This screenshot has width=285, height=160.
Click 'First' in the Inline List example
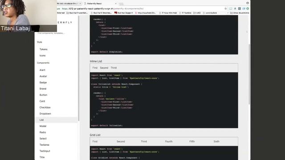point(95,68)
